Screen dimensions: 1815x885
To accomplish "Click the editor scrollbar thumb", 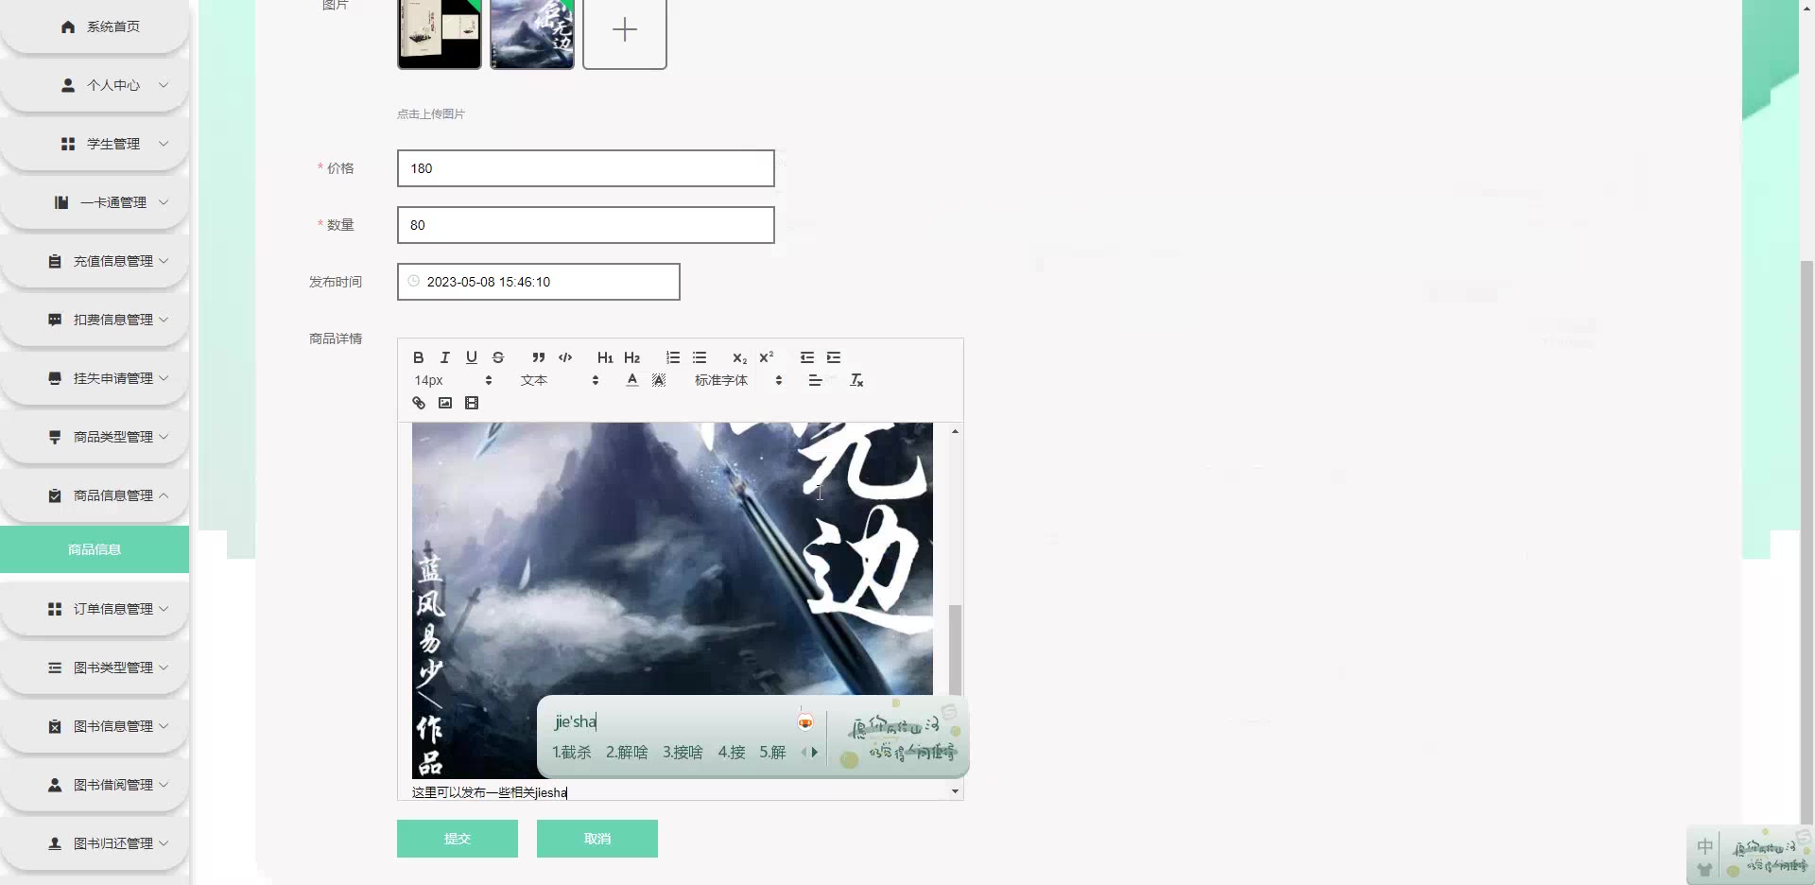I will click(x=955, y=651).
